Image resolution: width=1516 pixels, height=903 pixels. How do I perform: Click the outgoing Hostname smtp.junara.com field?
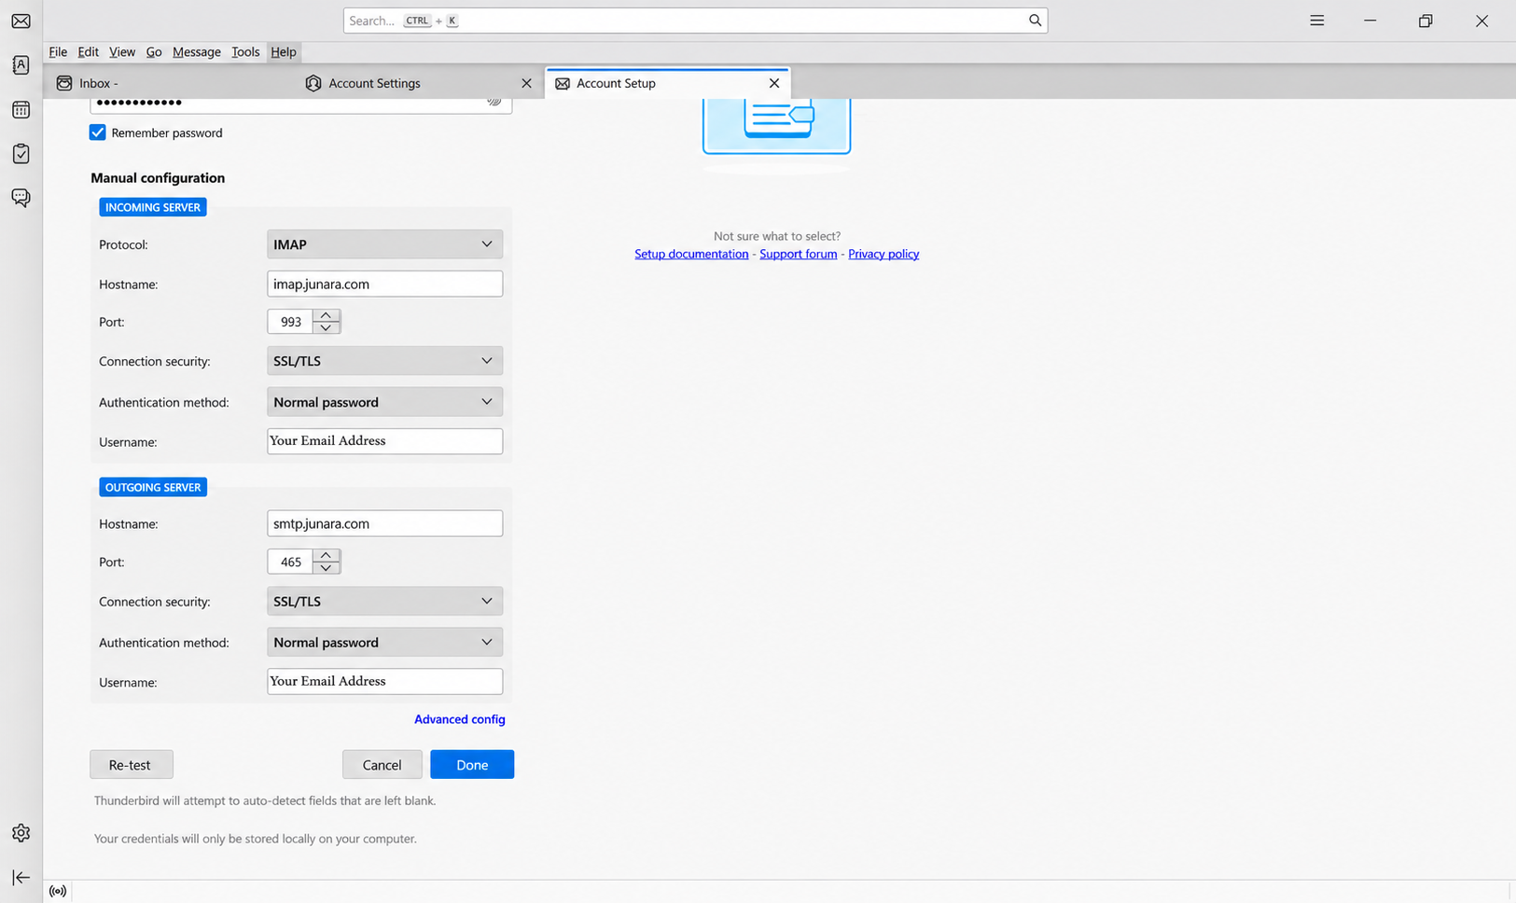coord(384,523)
